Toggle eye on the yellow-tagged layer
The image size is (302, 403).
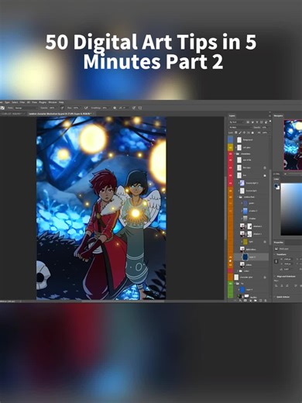coord(230,147)
